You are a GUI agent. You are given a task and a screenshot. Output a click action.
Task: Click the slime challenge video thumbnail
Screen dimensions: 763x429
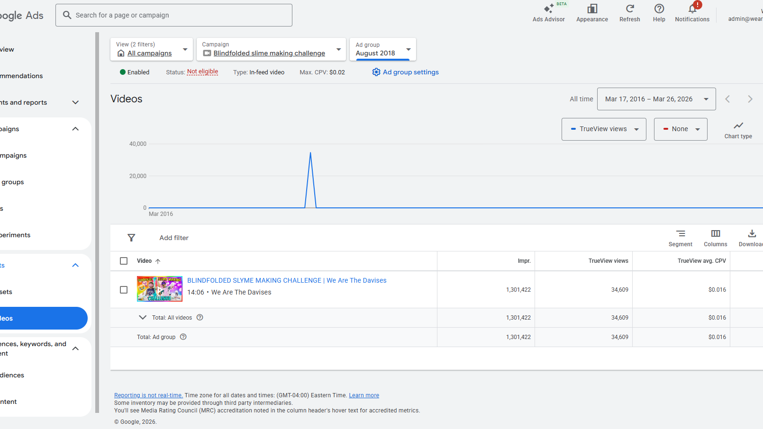160,289
